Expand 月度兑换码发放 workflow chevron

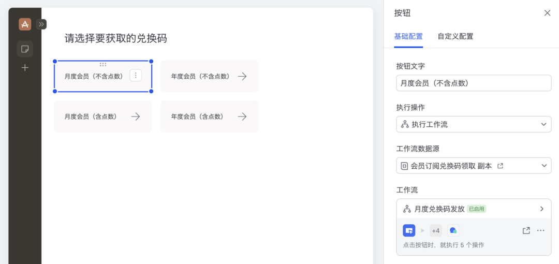click(542, 209)
